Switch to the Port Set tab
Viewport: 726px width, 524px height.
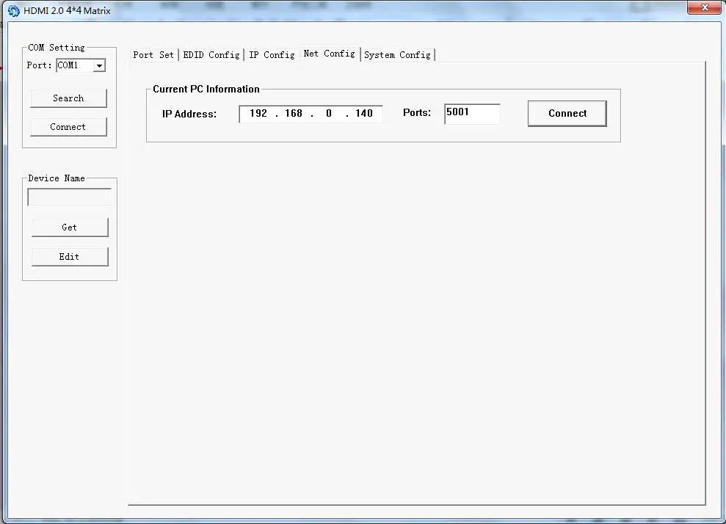153,55
